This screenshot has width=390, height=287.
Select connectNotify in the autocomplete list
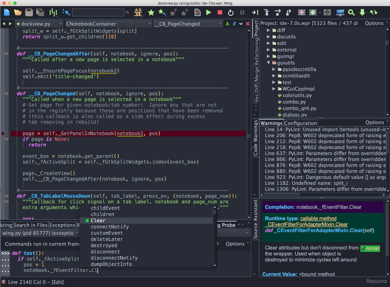click(x=110, y=227)
